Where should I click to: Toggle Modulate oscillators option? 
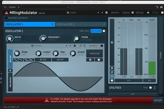tap(16, 18)
